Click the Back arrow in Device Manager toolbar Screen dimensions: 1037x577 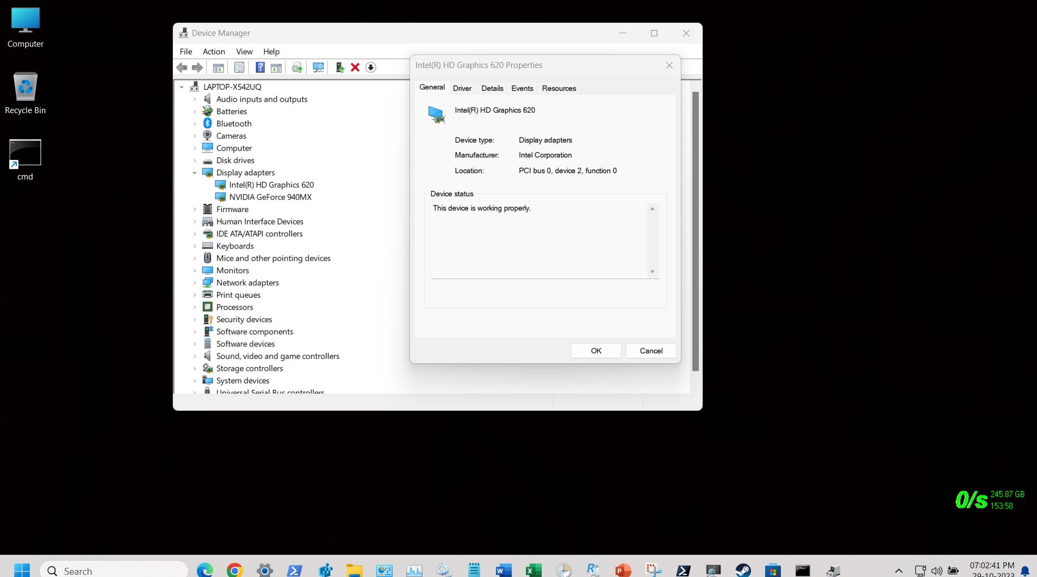tap(182, 67)
